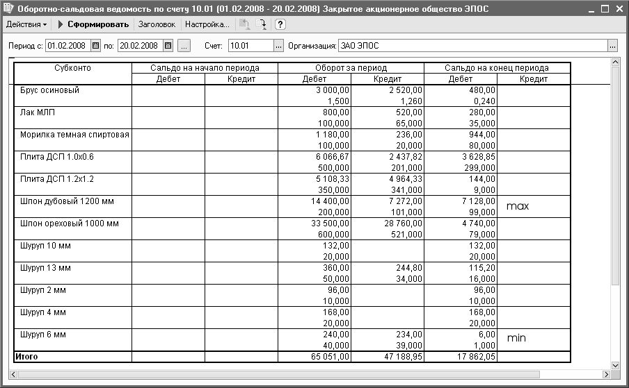The width and height of the screenshot is (629, 388).
Task: Click debit turnover value 33 500,00
Action: point(330,223)
